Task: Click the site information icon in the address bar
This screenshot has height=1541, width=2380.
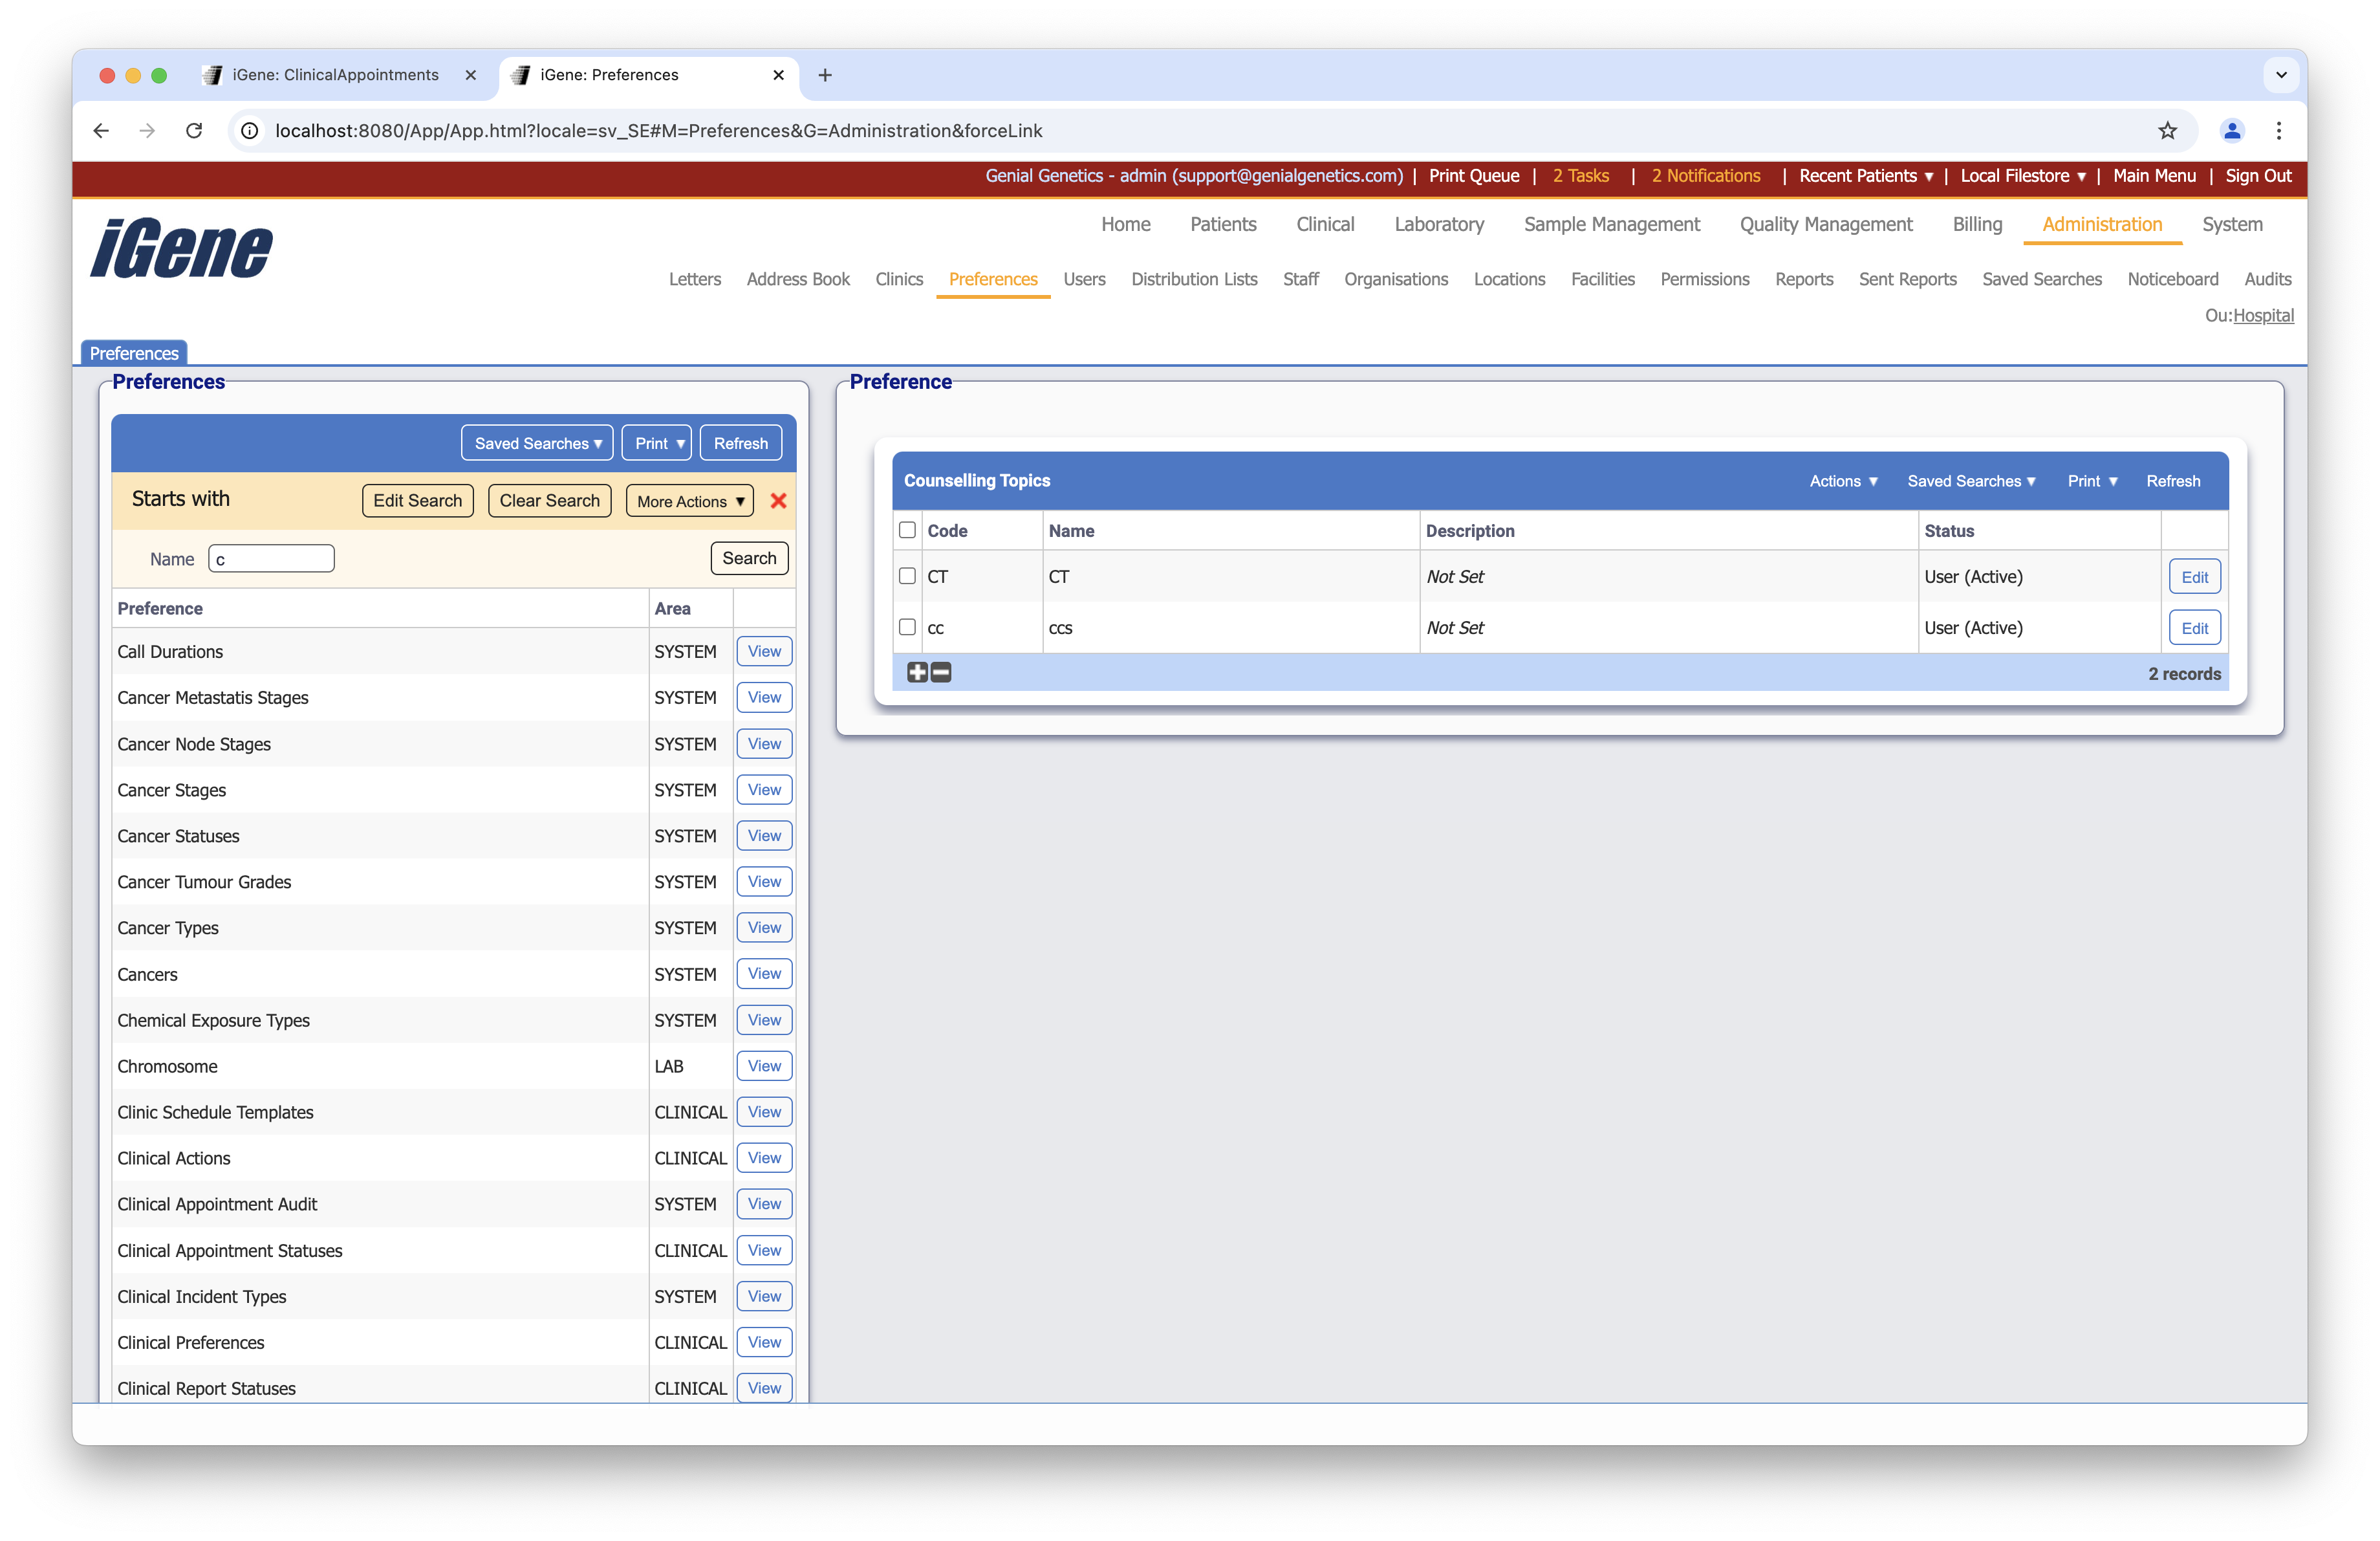Action: pos(250,131)
